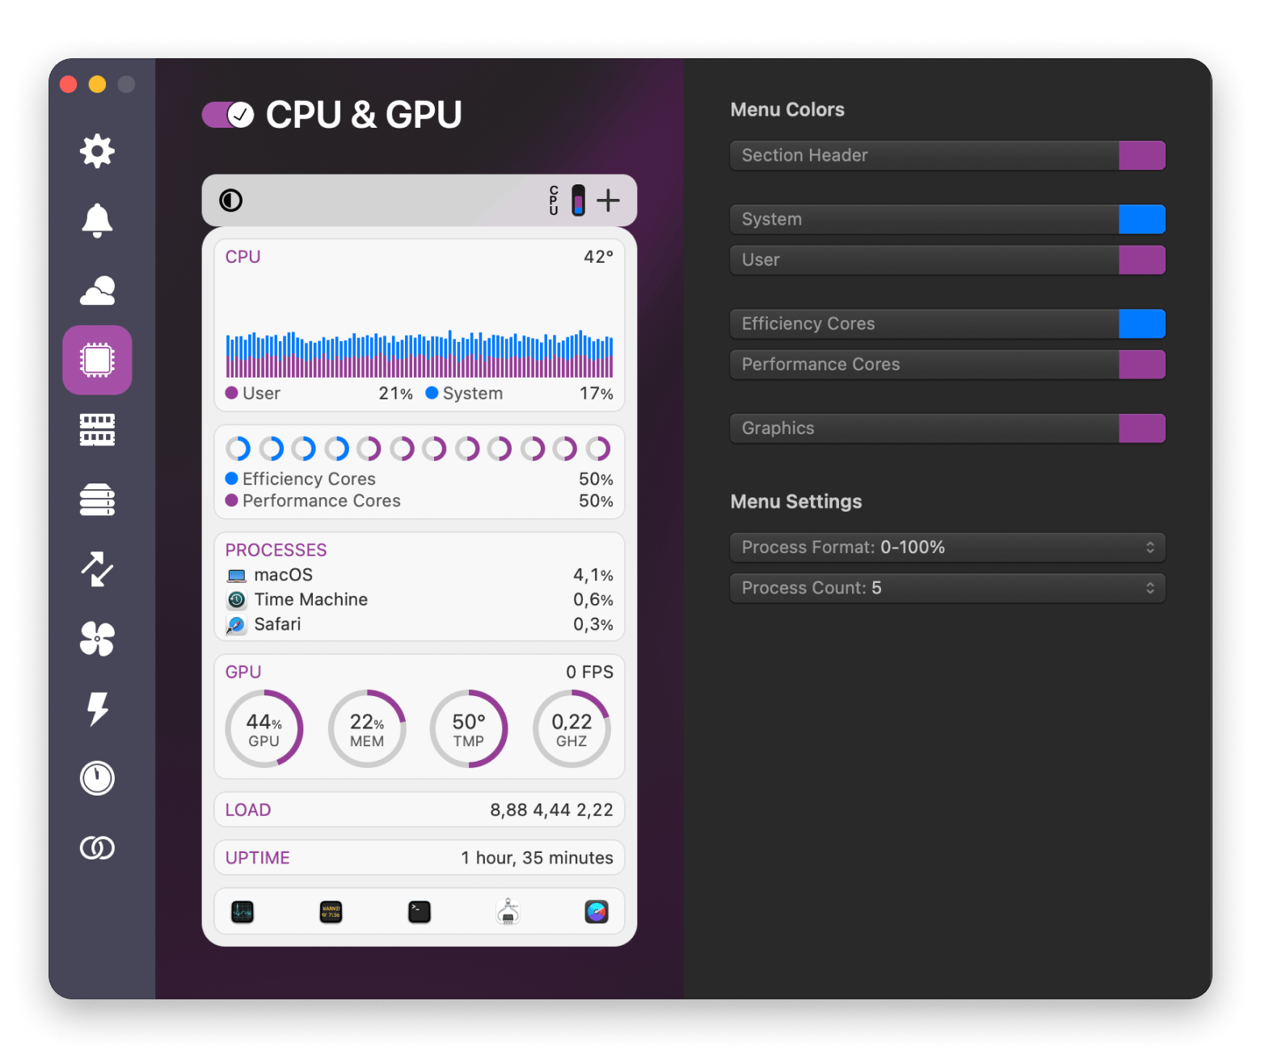This screenshot has height=1064, width=1261.
Task: Select the Network arrows section
Action: tap(97, 569)
